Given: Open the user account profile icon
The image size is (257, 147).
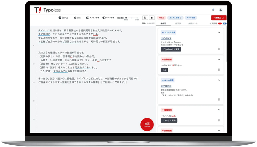Looking at the screenshot, I should coord(221,10).
